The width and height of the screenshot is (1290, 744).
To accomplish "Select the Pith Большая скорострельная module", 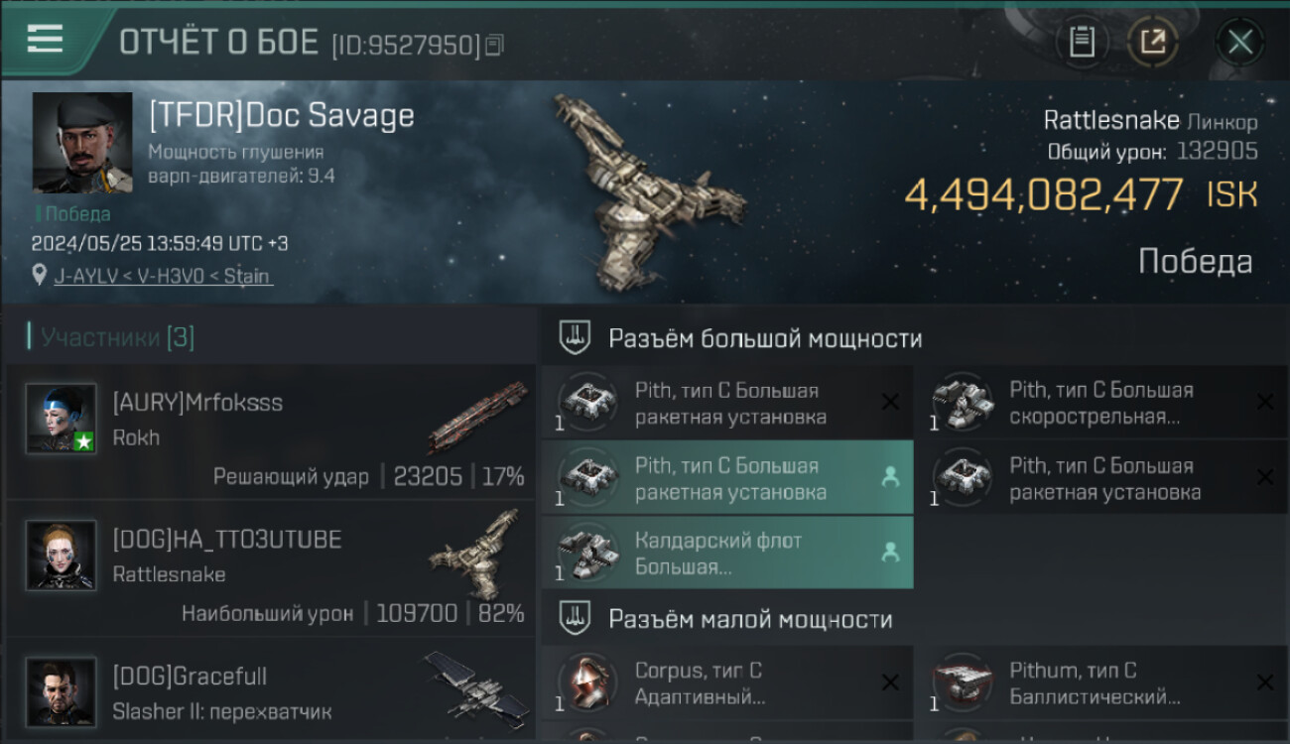I will coord(1101,403).
